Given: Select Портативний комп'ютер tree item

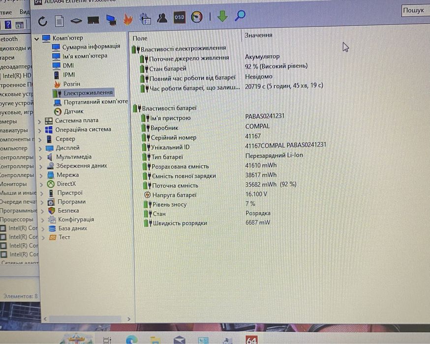Looking at the screenshot, I should click(x=91, y=102).
